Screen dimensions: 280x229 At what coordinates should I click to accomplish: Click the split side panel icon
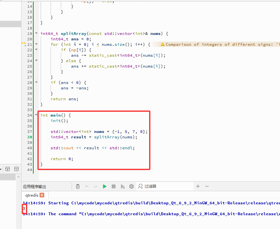7,169
